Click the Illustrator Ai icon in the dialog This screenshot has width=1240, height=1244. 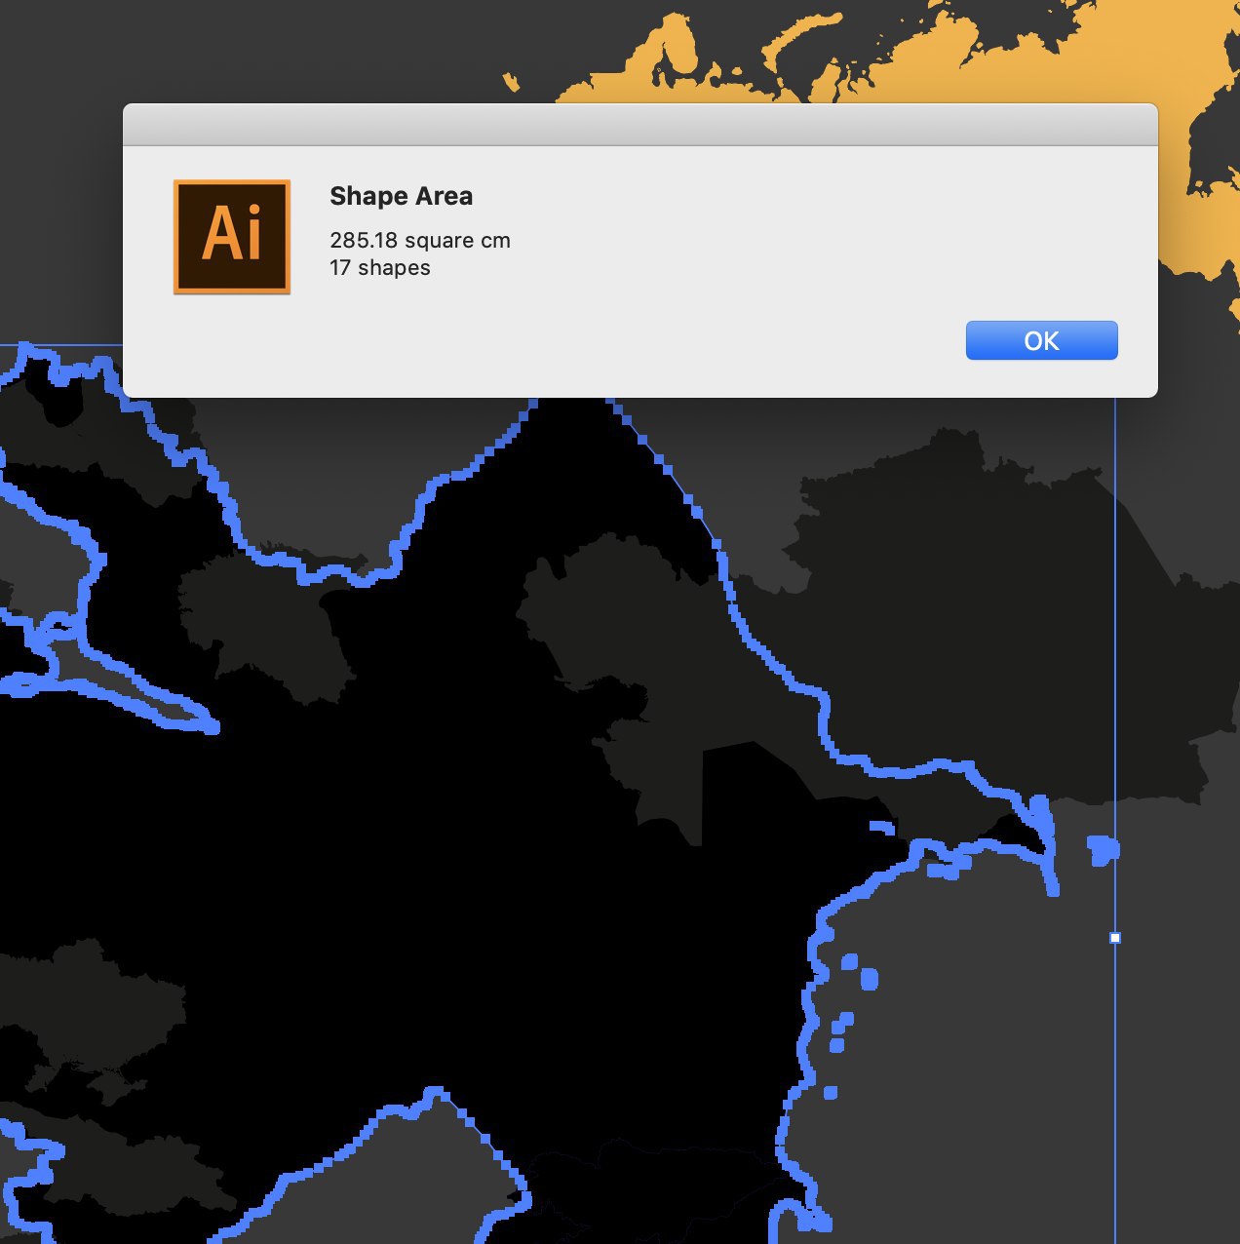[232, 236]
